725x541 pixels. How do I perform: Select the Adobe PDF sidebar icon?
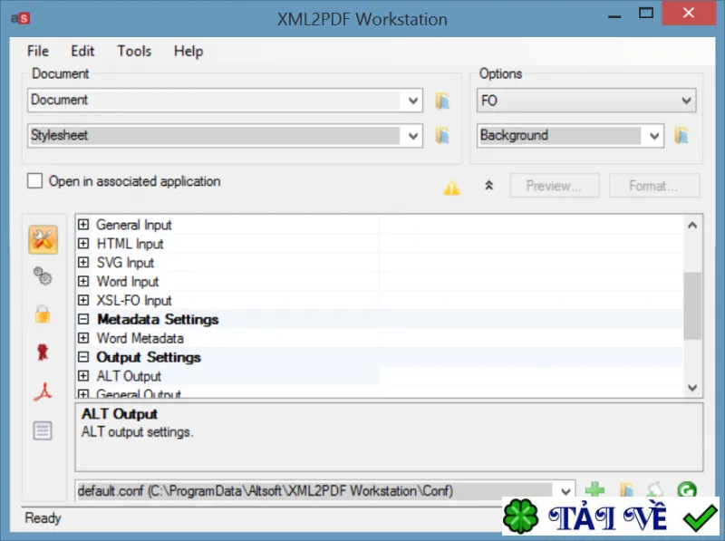(x=43, y=391)
